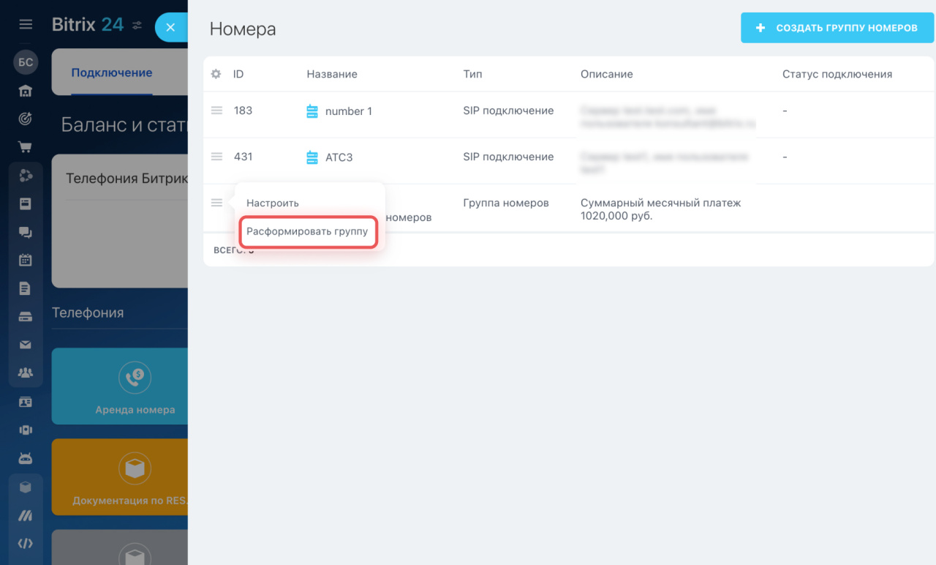Open the developer code brackets icon

26,544
